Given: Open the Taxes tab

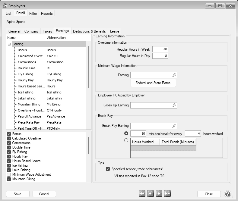Looking at the screenshot, I should (x=47, y=31).
